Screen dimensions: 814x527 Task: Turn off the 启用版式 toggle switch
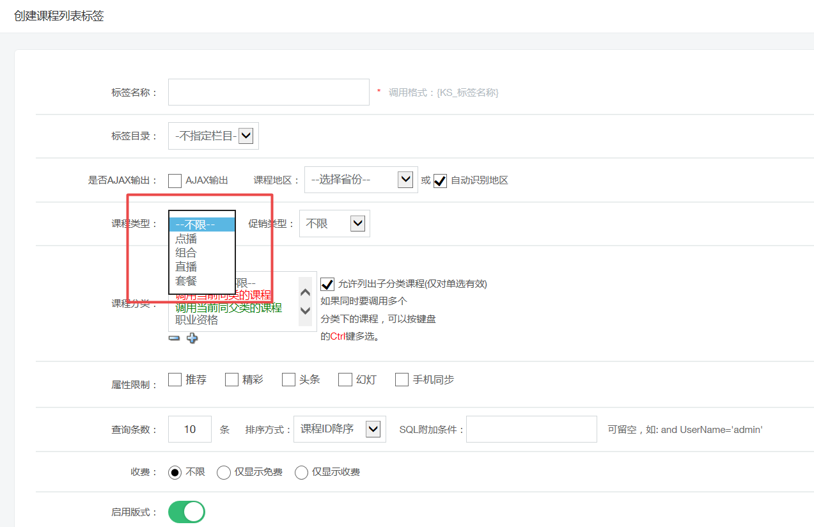click(x=187, y=512)
